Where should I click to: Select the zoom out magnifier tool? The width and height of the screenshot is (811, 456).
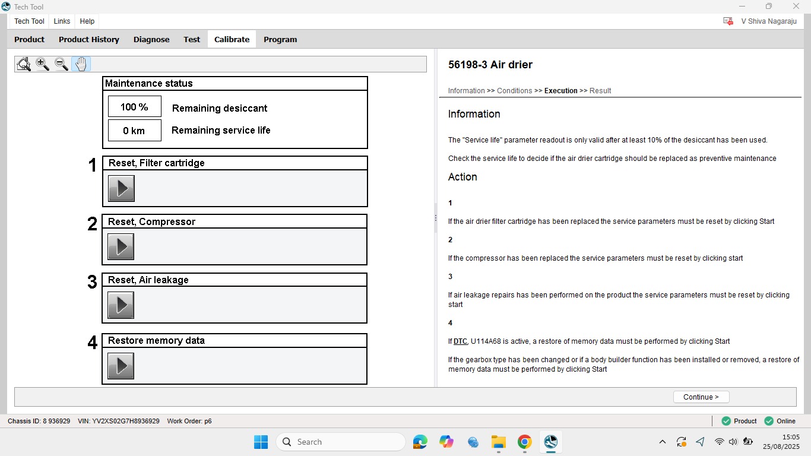(x=61, y=64)
